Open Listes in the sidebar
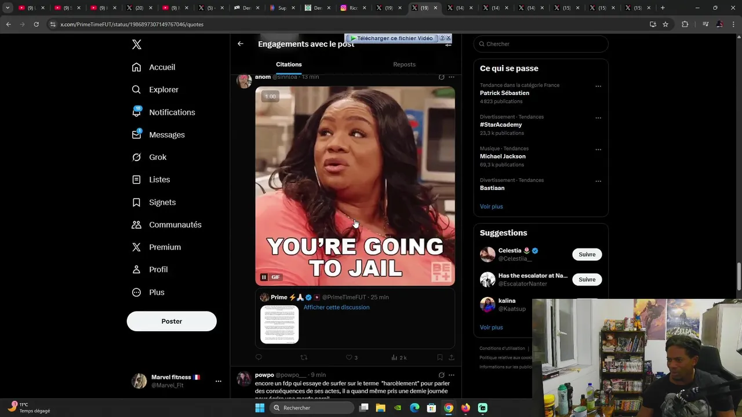The width and height of the screenshot is (742, 417). click(151, 180)
